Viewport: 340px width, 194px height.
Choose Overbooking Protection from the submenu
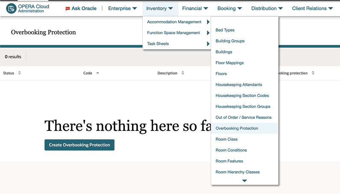coord(244,128)
